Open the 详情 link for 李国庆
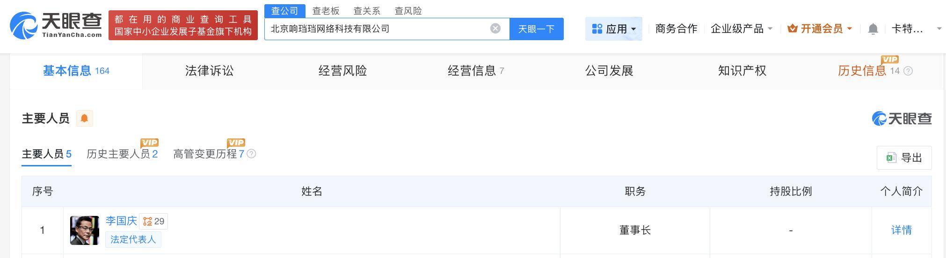This screenshot has height=258, width=946. [901, 230]
